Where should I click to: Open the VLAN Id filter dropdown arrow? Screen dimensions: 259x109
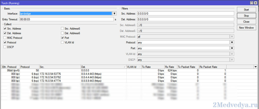232,54
